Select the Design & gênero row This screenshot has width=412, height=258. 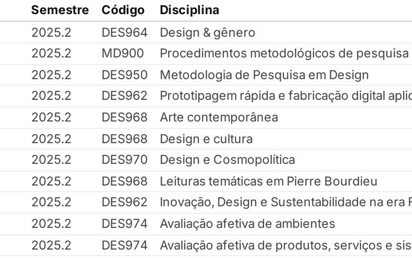click(x=206, y=33)
